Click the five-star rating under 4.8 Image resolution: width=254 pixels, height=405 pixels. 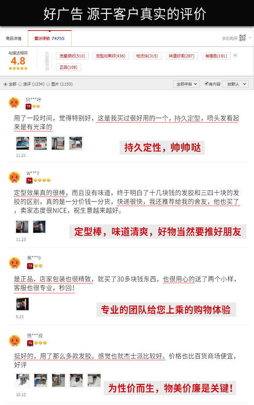[18, 69]
